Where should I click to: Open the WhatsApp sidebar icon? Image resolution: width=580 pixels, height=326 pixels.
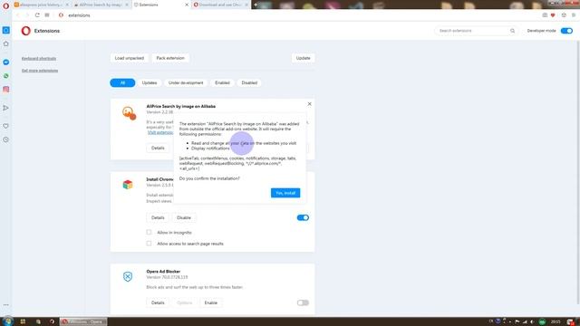coord(6,76)
